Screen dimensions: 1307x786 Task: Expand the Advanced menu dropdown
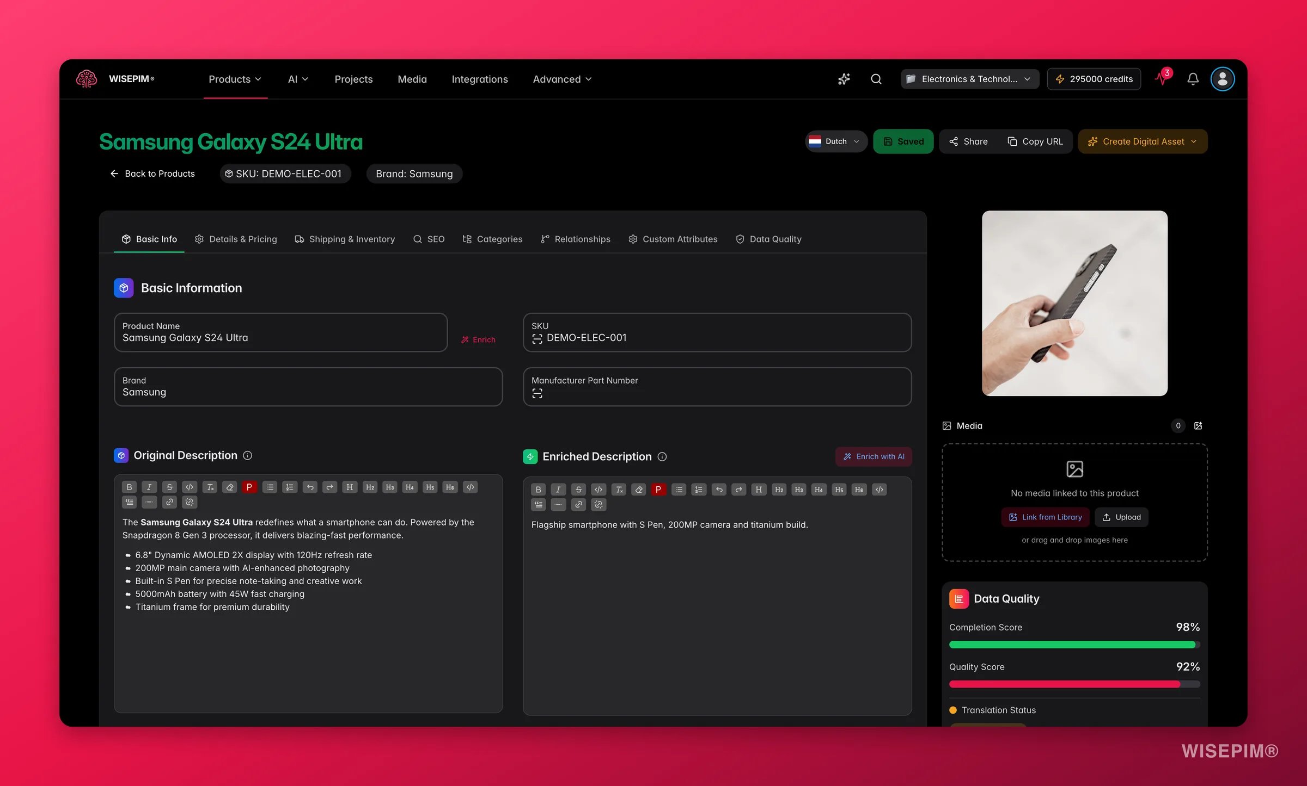coord(562,79)
